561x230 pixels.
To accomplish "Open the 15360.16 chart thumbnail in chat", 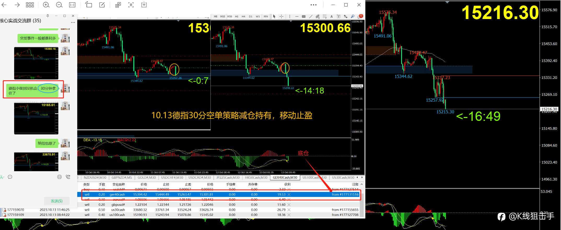I will (36, 63).
